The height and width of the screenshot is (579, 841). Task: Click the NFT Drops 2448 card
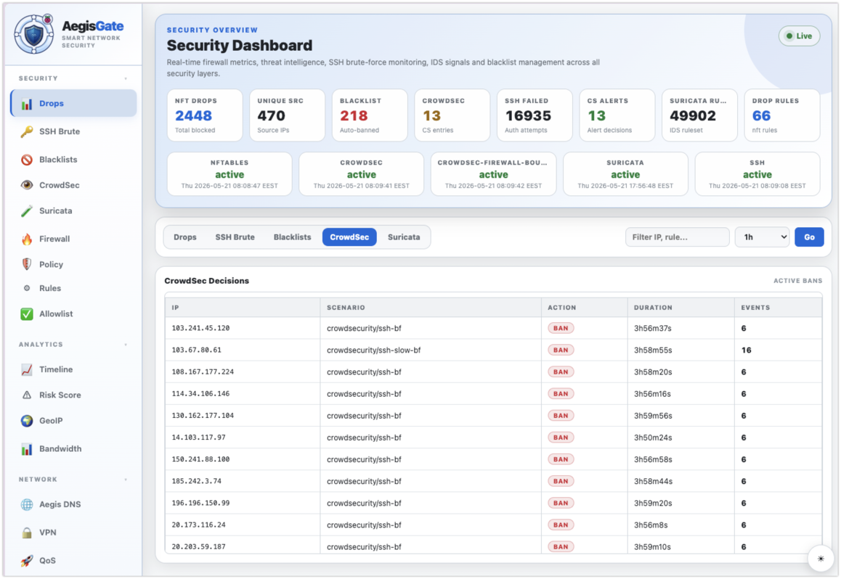click(x=205, y=115)
